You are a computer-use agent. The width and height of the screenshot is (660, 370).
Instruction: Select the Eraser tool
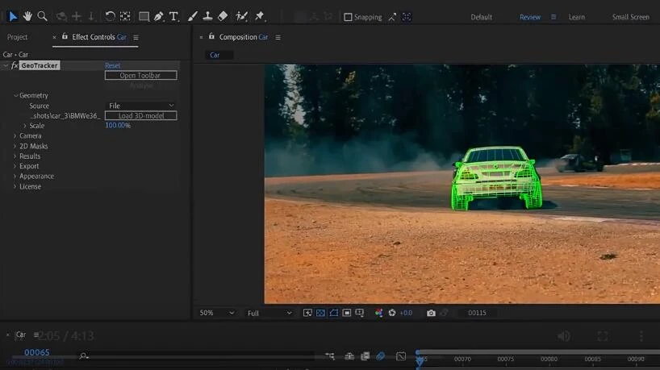223,16
